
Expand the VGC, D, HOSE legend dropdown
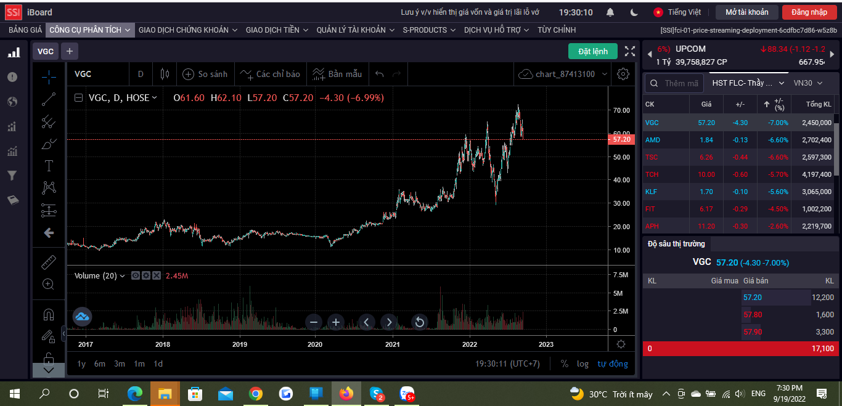[x=154, y=97]
